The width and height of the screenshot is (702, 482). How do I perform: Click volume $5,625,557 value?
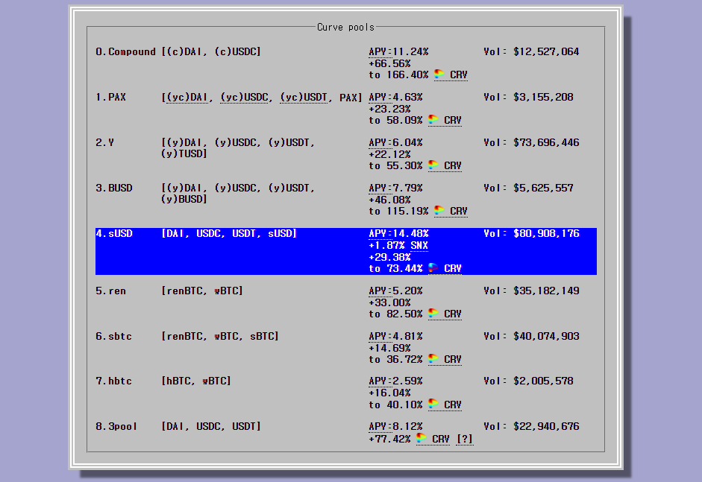click(543, 188)
